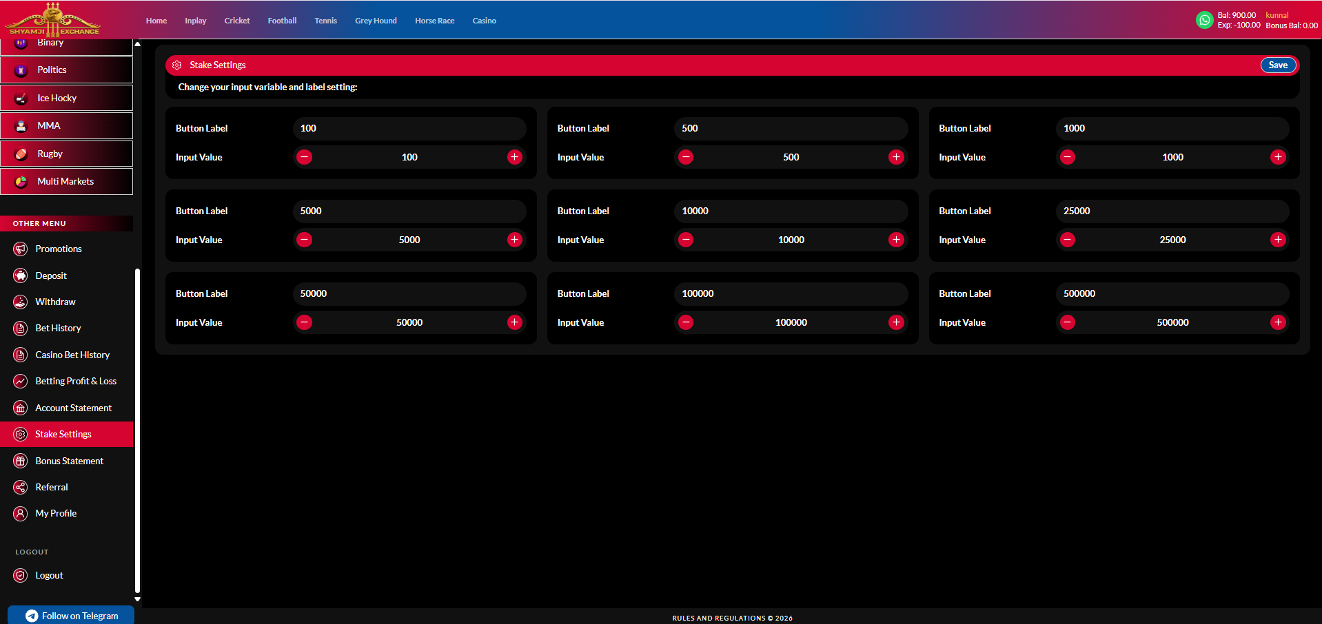Decrease the 50000 input value
Viewport: 1322px width, 624px height.
pyautogui.click(x=304, y=322)
